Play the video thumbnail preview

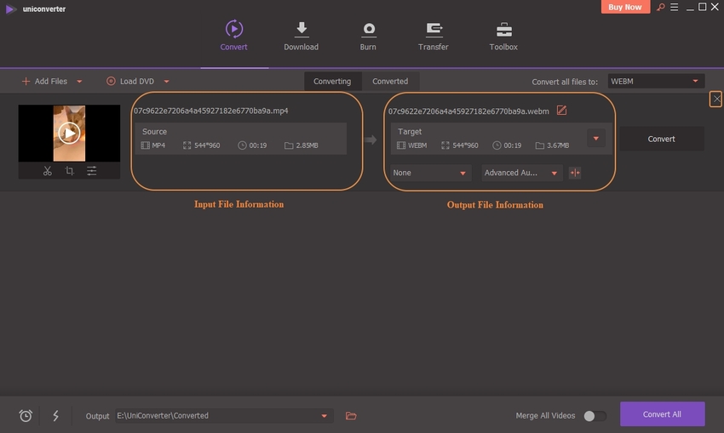click(69, 133)
